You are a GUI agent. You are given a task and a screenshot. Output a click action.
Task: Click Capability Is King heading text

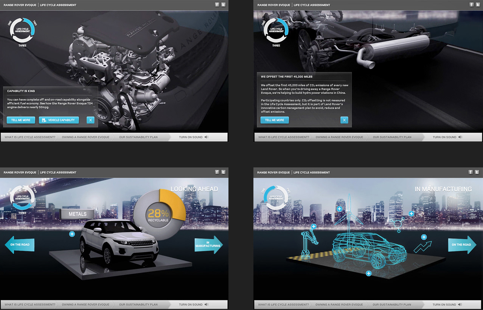pos(21,91)
